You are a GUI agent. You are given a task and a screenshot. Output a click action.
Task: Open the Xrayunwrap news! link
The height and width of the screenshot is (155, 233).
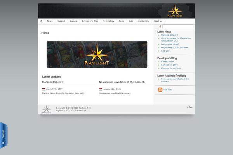(x=170, y=44)
